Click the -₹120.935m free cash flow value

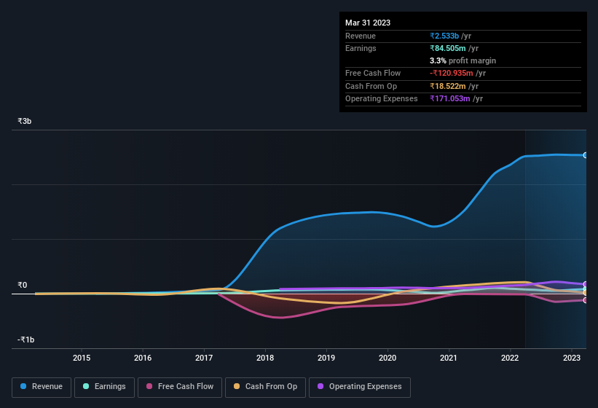point(452,73)
